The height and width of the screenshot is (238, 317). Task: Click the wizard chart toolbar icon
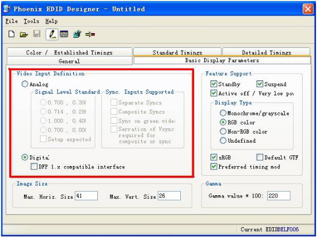[77, 34]
